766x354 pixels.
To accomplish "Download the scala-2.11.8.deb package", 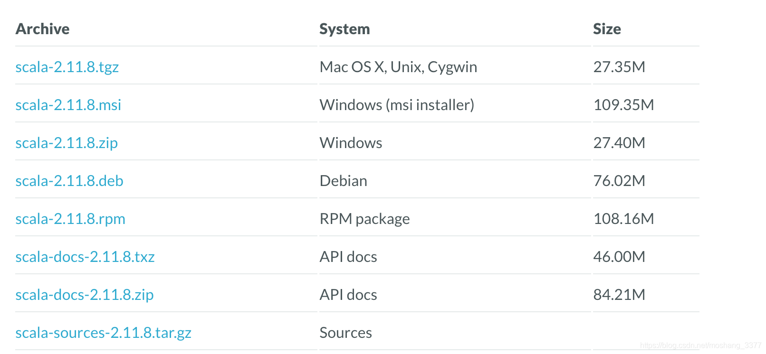I will tap(69, 181).
